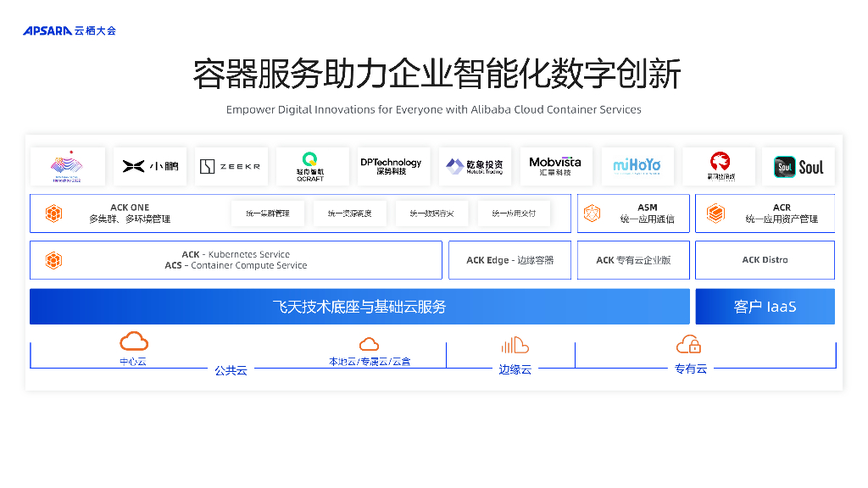Image resolution: width=868 pixels, height=488 pixels.
Task: Click the ASM 统一应用通信 text
Action: [647, 213]
